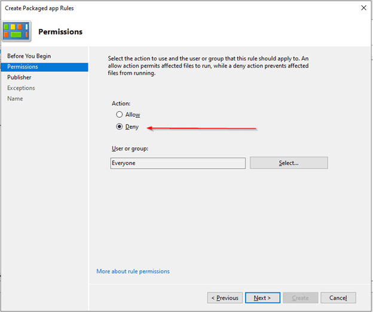This screenshot has width=373, height=312.
Task: Open More about rule permissions link
Action: 133,271
